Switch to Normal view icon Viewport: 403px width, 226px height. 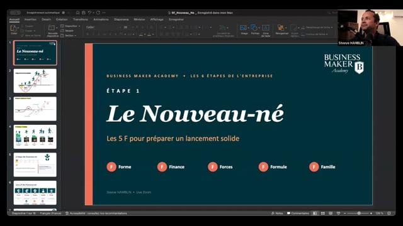pyautogui.click(x=315, y=213)
